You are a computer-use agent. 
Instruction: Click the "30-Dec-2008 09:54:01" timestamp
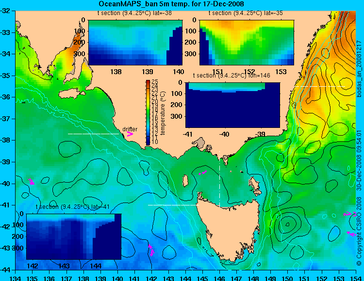pyautogui.click(x=359, y=160)
